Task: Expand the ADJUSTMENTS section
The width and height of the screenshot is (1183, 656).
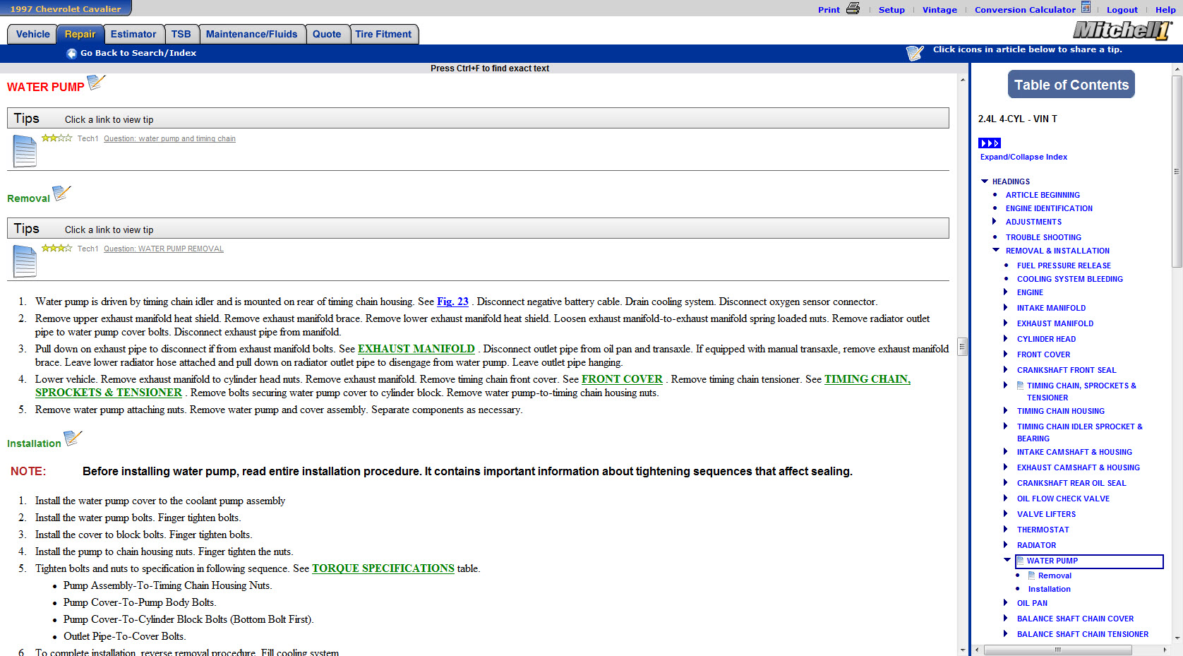Action: point(995,222)
